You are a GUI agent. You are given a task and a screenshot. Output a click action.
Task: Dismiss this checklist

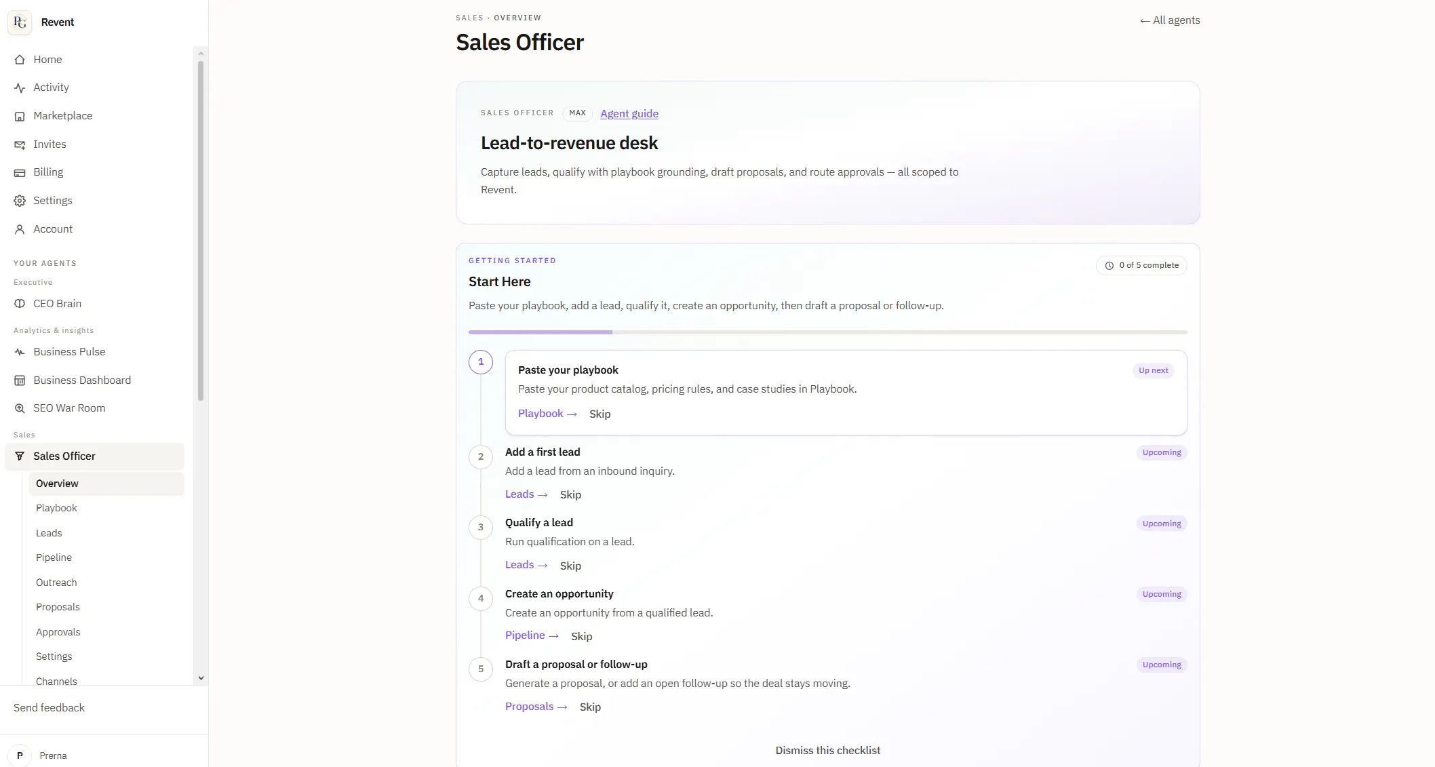point(827,750)
